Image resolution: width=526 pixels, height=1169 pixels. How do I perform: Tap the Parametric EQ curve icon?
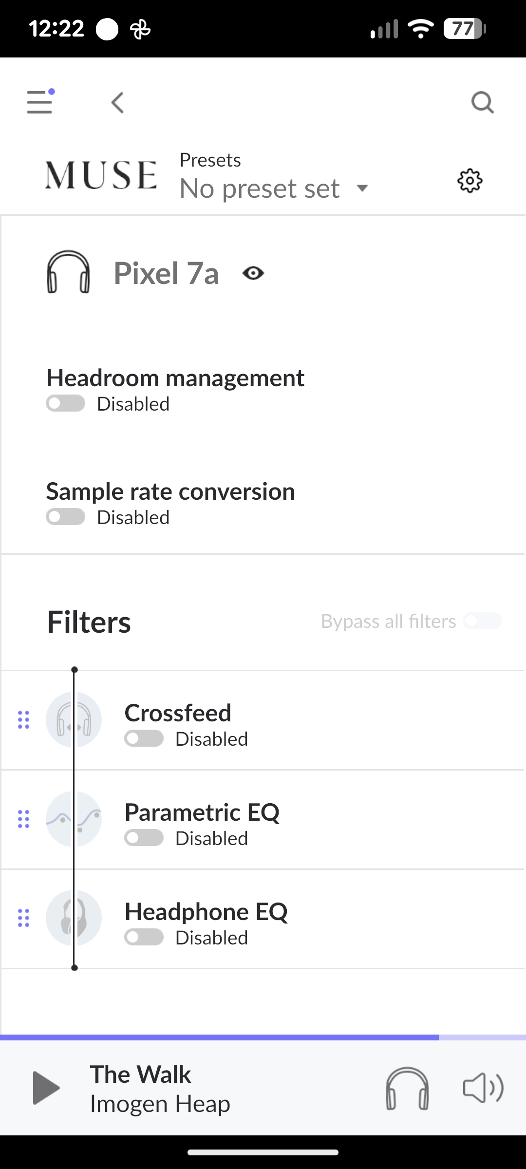tap(74, 819)
